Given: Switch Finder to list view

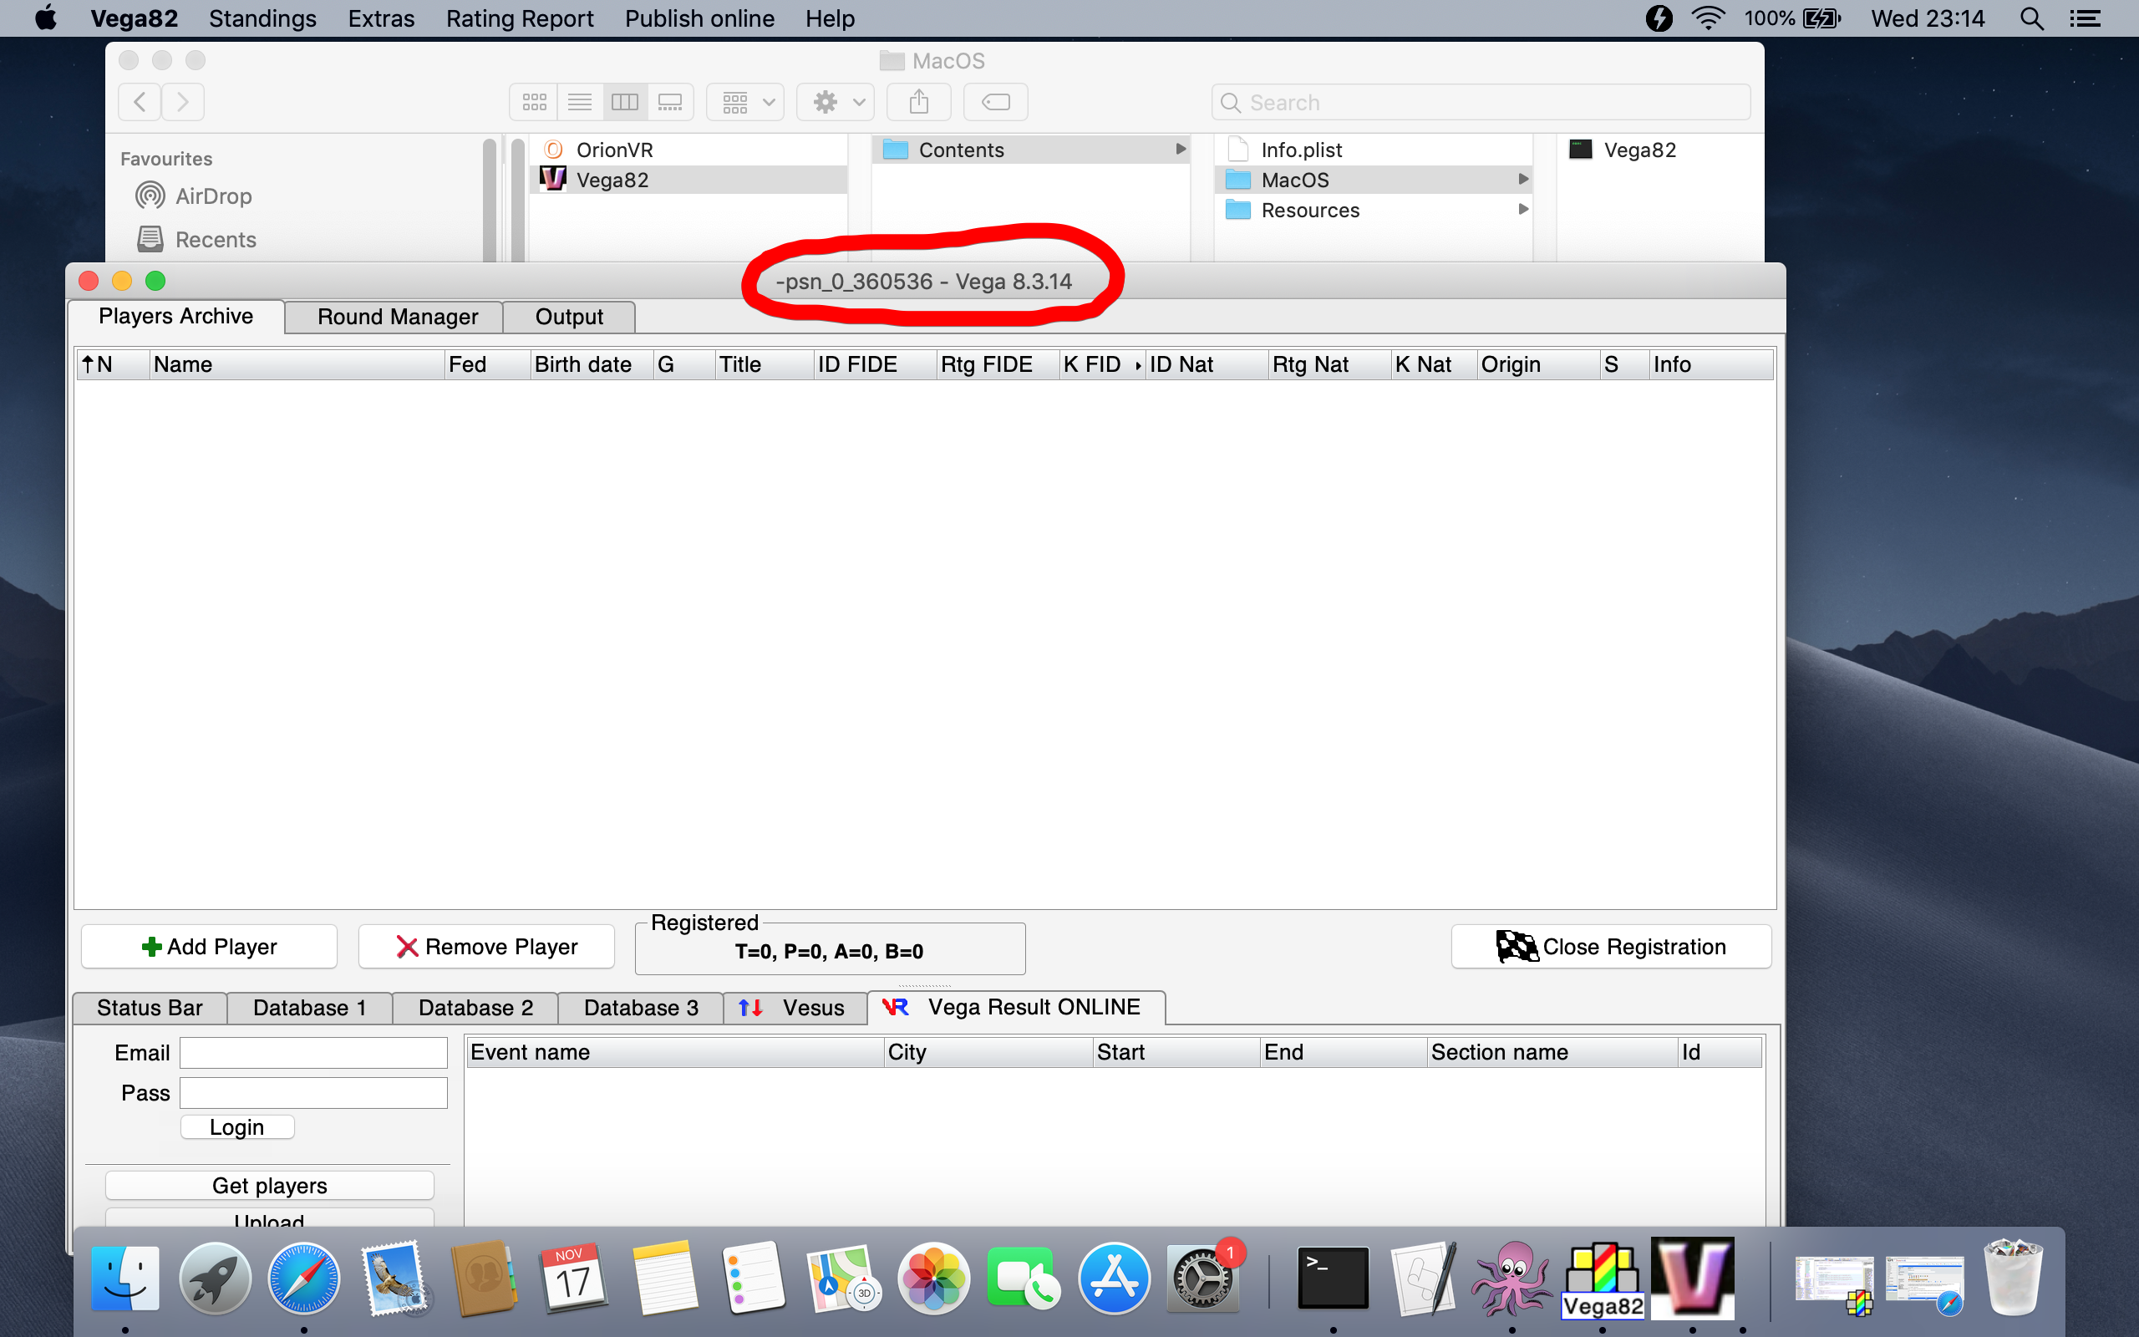Looking at the screenshot, I should (x=580, y=102).
